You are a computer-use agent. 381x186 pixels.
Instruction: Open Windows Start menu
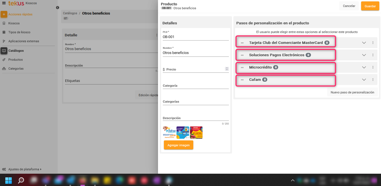[8, 180]
